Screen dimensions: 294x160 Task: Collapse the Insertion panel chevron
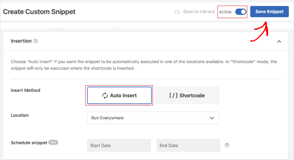[x=279, y=42]
